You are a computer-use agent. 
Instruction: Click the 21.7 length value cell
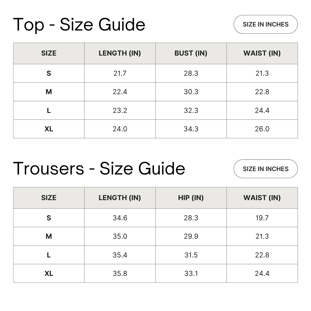click(x=120, y=73)
